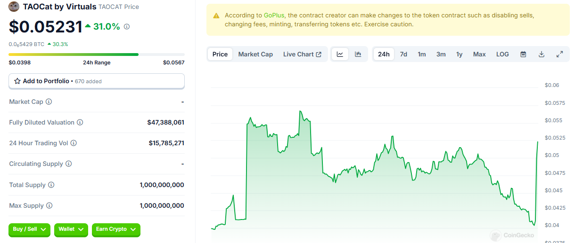This screenshot has height=243, width=583.
Task: Click the line chart view icon
Action: click(340, 54)
